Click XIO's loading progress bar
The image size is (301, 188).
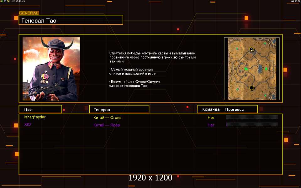[252, 125]
